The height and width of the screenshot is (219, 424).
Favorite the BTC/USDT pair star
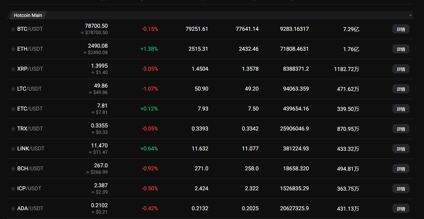point(13,29)
